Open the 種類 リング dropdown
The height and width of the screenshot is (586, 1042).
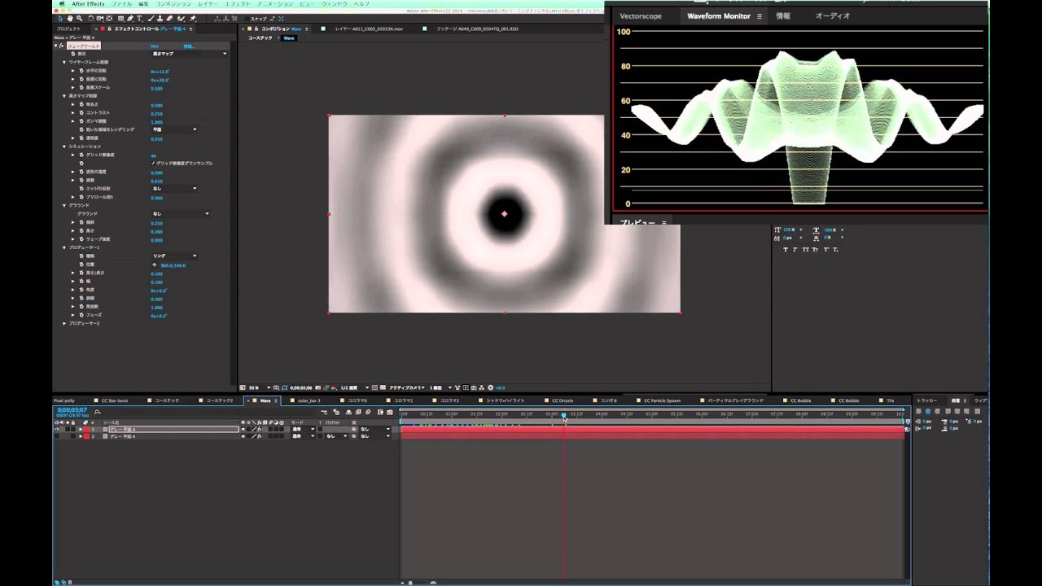[x=174, y=256]
